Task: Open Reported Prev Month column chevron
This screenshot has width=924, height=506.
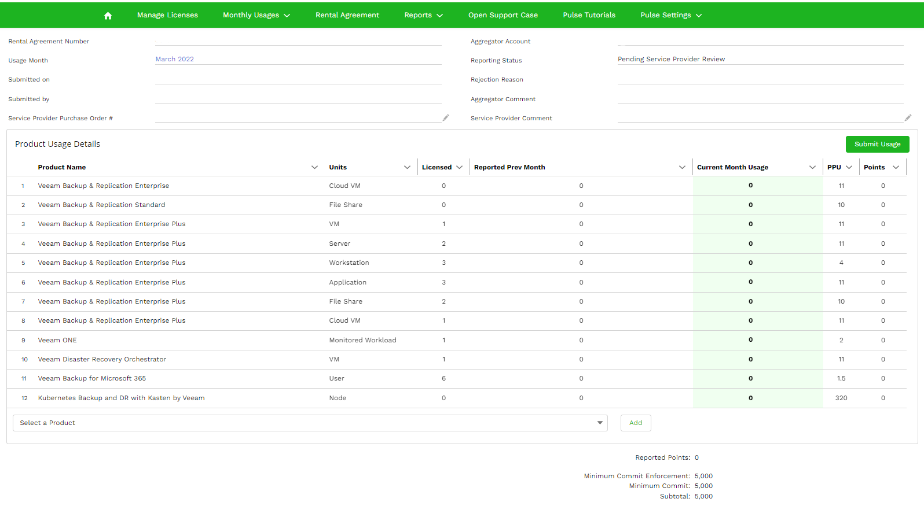Action: click(682, 168)
